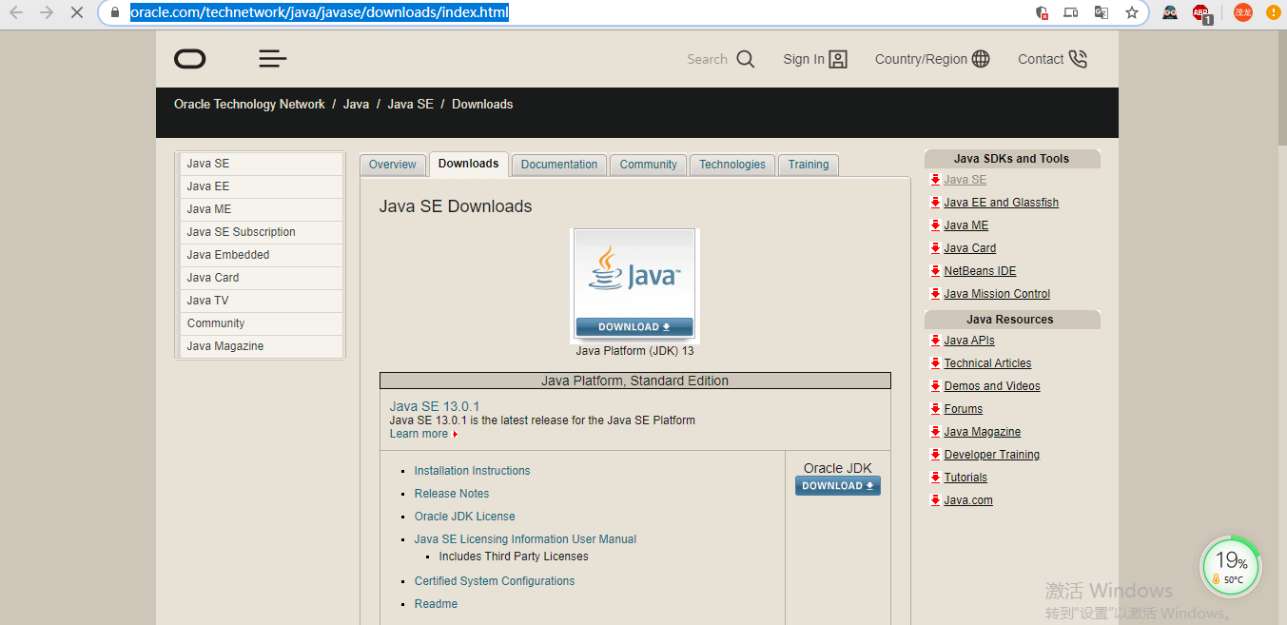Viewport: 1287px width, 625px height.
Task: Click the red arrow beside Forums
Action: coord(935,409)
